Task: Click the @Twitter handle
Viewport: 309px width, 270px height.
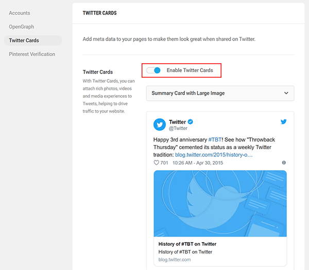Action: point(178,128)
